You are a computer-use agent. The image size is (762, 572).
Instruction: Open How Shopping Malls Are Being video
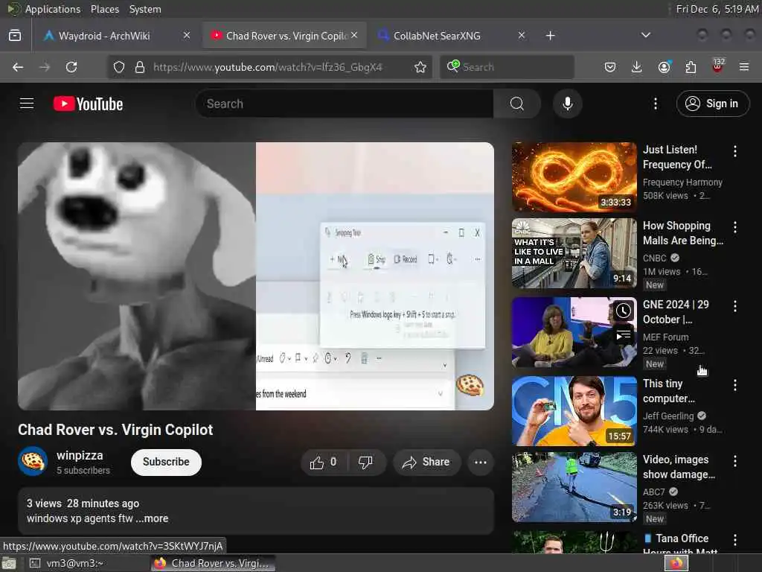tap(574, 253)
